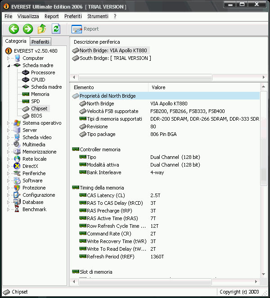Select the Proprietà del North Bridge row
Viewport: 270px width, 298px height.
tap(166, 96)
